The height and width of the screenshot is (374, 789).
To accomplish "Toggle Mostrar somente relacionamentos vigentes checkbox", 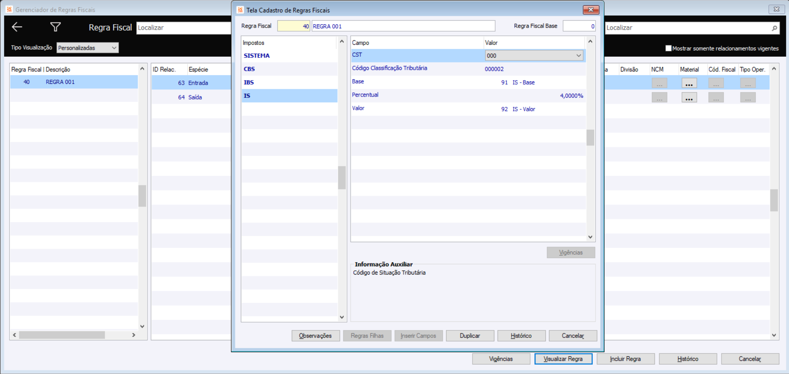I will point(668,48).
